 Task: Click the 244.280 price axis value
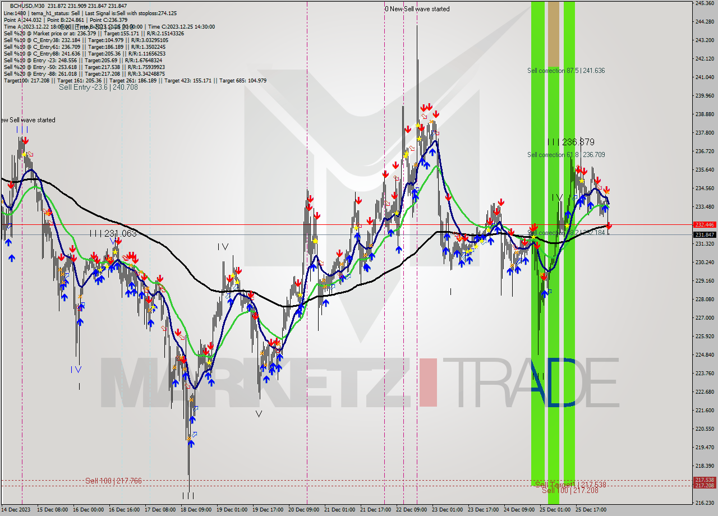coord(705,22)
